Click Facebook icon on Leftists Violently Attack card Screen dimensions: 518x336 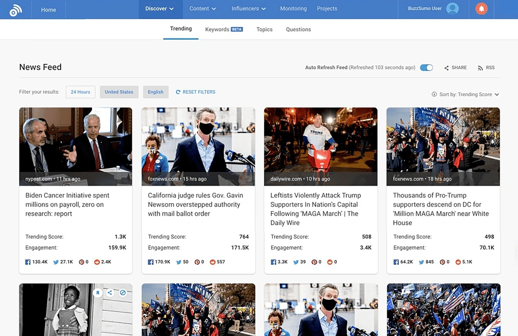pos(273,262)
